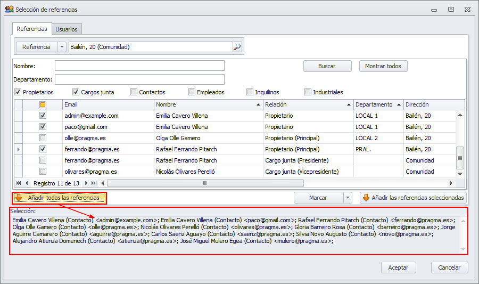Image resolution: width=479 pixels, height=284 pixels.
Task: Uncheck the admin@example.com row checkbox
Action: pos(43,116)
